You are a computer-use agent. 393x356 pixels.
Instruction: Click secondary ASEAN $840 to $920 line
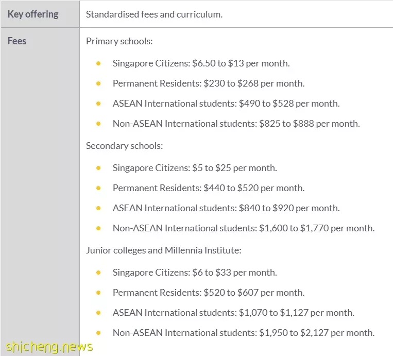pyautogui.click(x=226, y=208)
